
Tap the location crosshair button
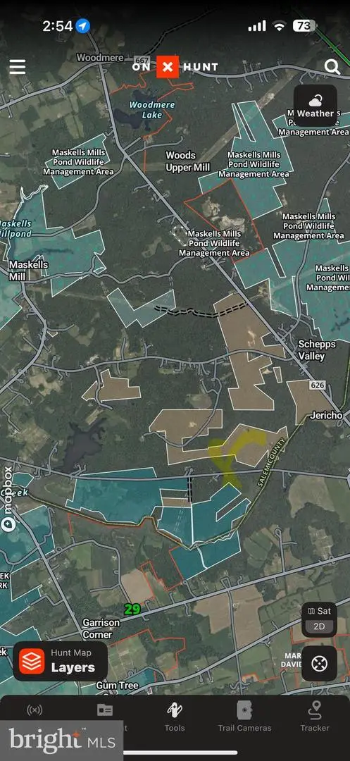(319, 663)
